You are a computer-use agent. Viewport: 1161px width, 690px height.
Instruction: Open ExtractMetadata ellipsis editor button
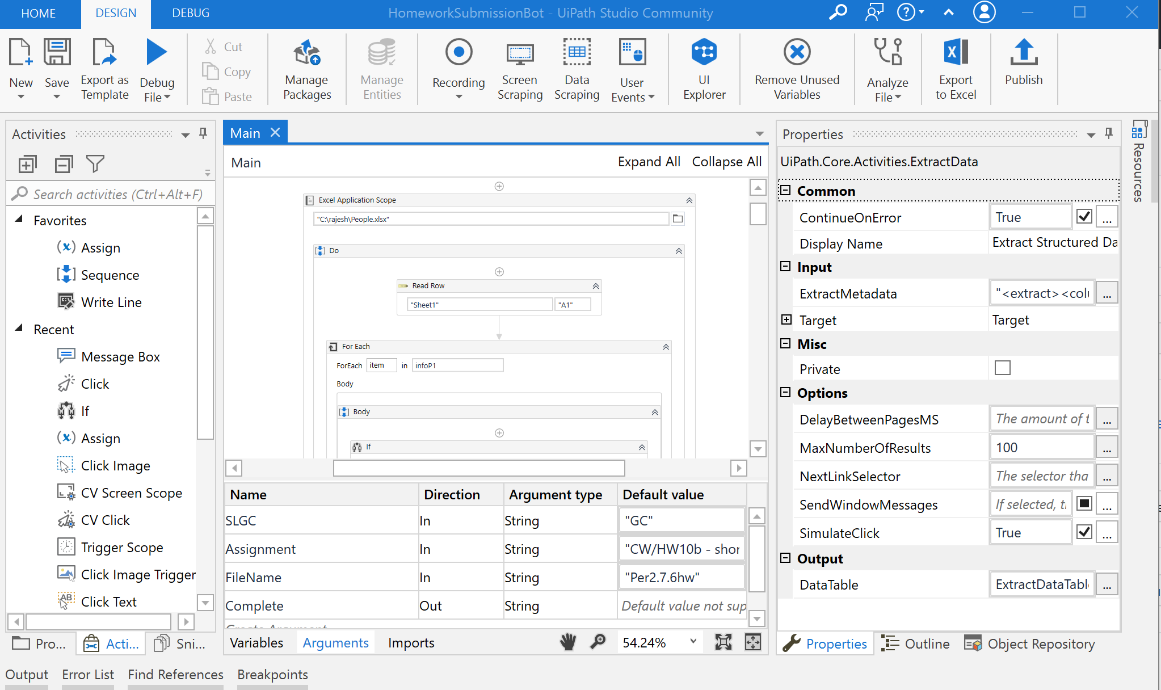tap(1107, 293)
